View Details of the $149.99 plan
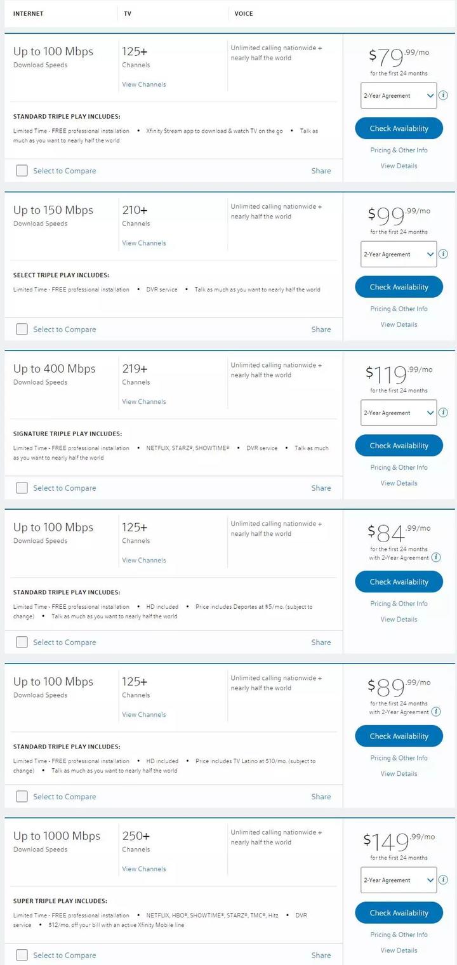Screen dimensions: 457x965 (x=399, y=950)
